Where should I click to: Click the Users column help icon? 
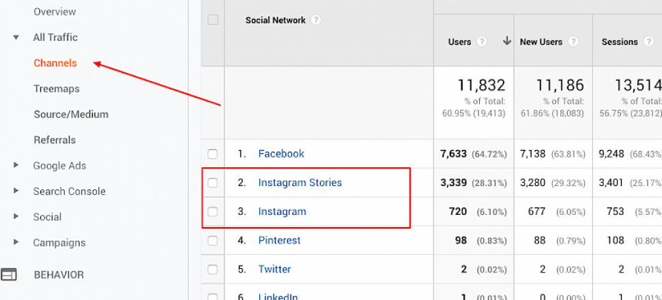click(x=482, y=42)
